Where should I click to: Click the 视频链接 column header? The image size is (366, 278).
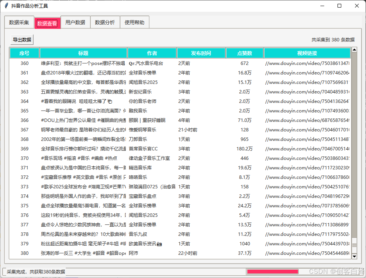coord(307,53)
